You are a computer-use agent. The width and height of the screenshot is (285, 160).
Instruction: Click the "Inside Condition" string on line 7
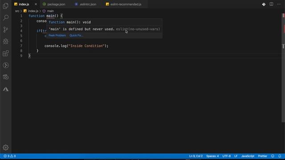86,46
